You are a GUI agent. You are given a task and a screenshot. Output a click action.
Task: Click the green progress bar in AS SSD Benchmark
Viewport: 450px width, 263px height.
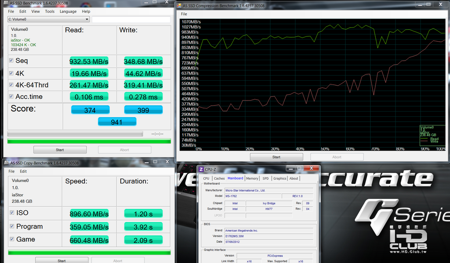tap(89, 141)
